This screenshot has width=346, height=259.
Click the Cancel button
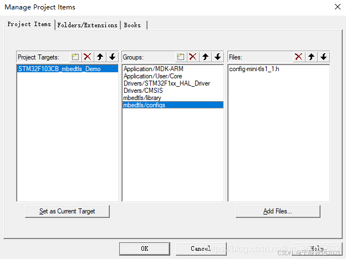tap(201, 248)
